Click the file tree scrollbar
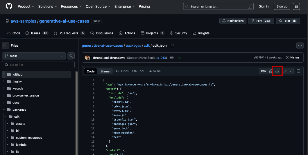The image size is (308, 155). click(x=77, y=113)
